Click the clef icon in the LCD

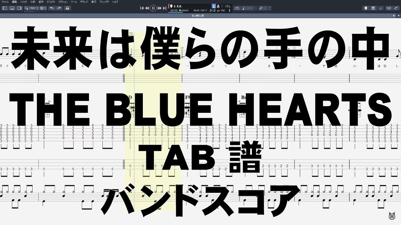click(229, 11)
